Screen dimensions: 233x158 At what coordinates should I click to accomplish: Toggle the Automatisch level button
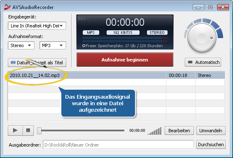203,62
